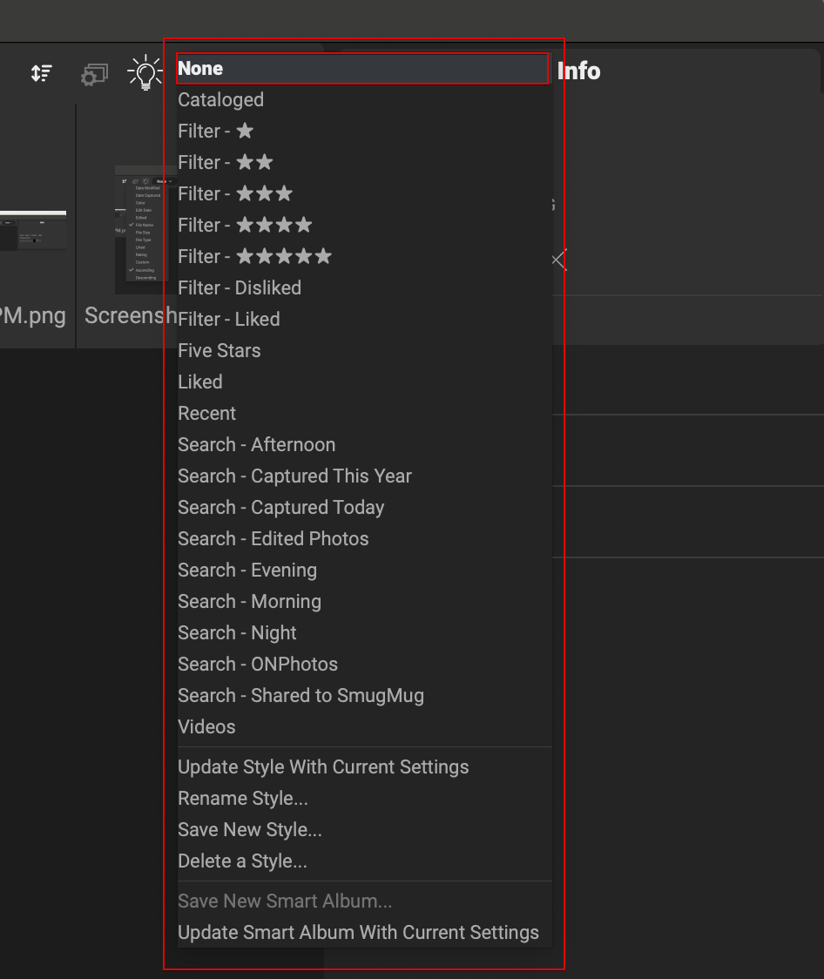Screen dimensions: 824x979
Task: Click Update Style With Current Settings
Action: 323,767
